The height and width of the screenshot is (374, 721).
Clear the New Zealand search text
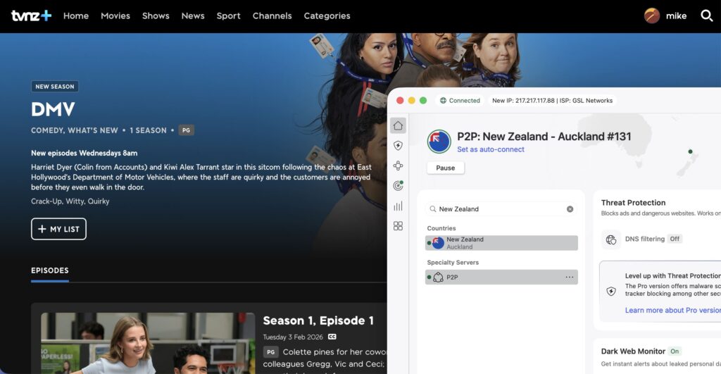point(570,209)
